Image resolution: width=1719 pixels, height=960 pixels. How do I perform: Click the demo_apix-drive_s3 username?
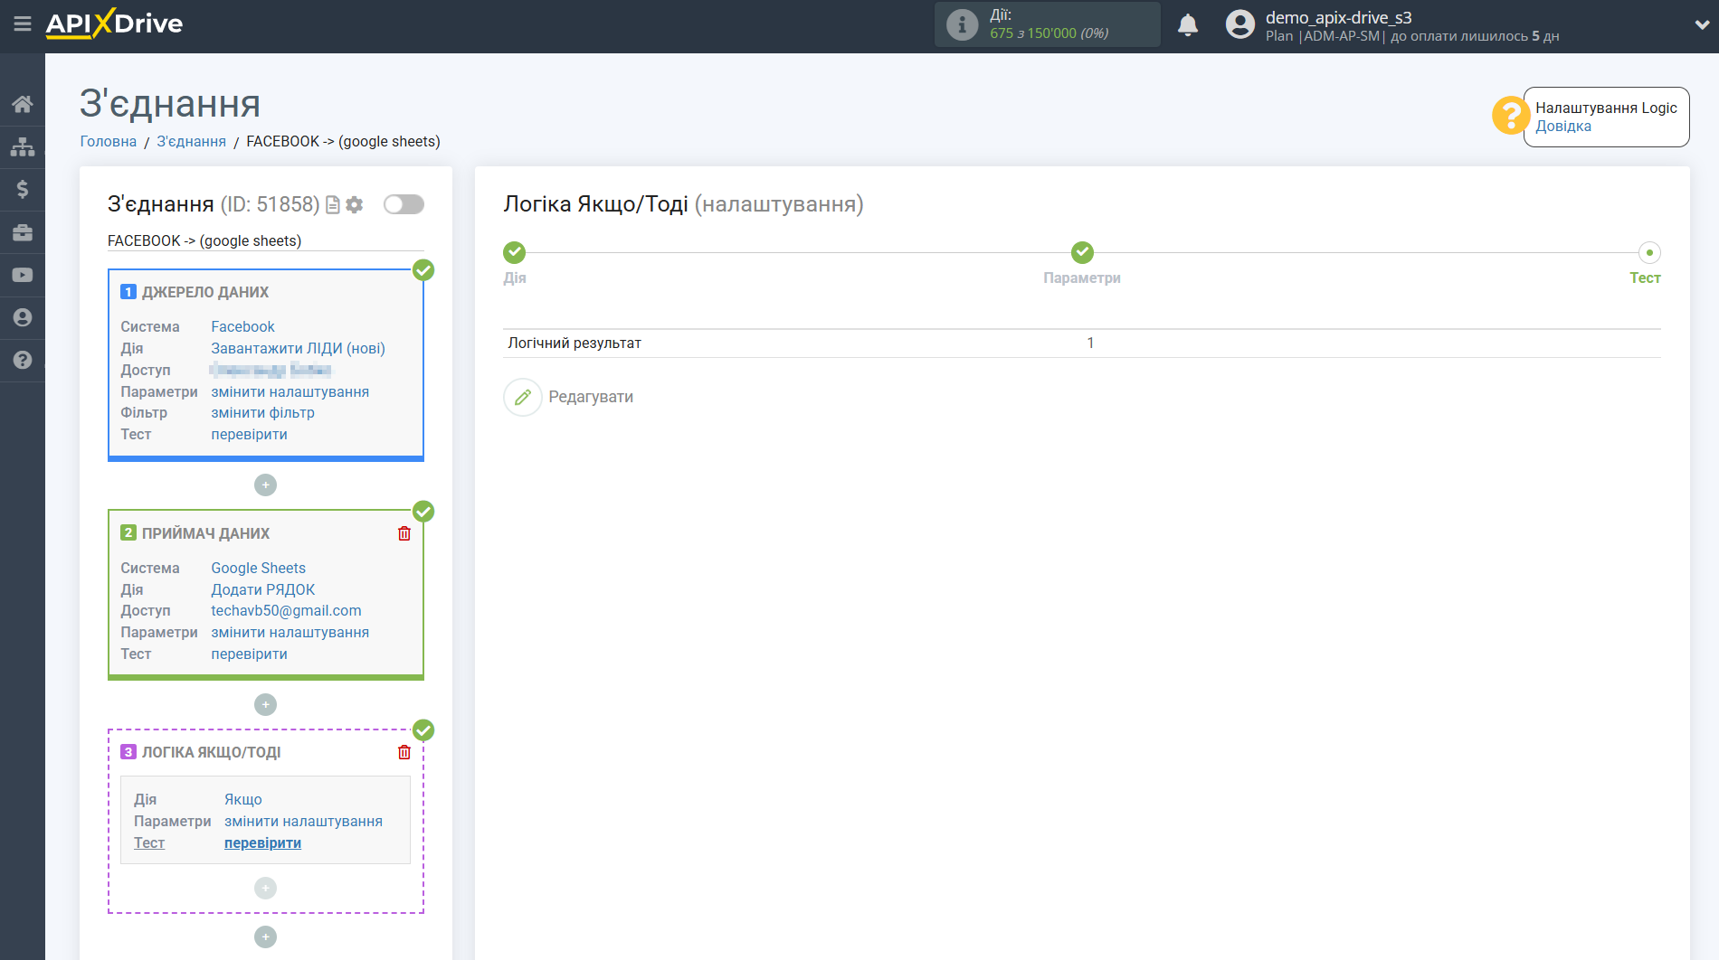pyautogui.click(x=1338, y=18)
